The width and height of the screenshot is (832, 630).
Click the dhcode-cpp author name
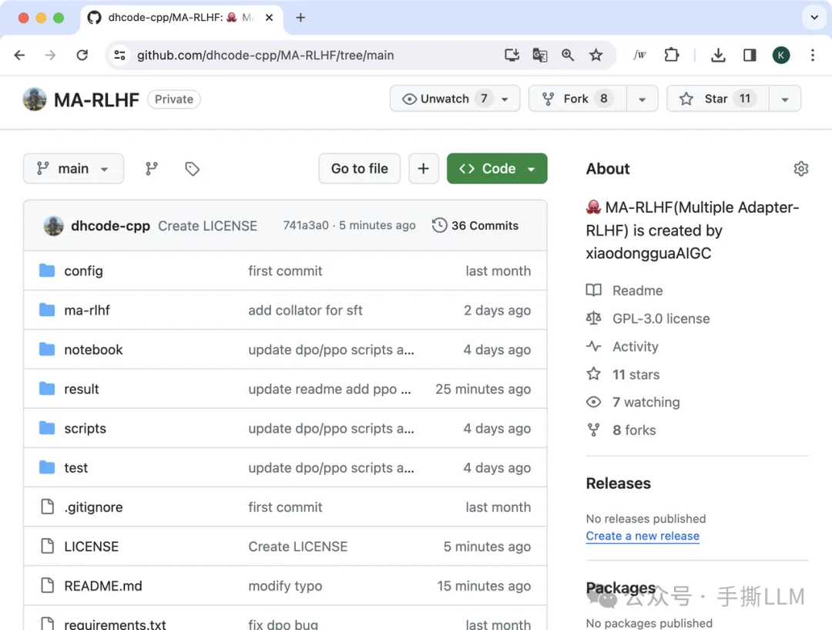pos(110,226)
